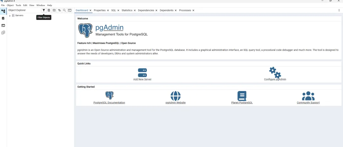343x147 pixels.
Task: Close the Properties tab
Action: point(108,10)
